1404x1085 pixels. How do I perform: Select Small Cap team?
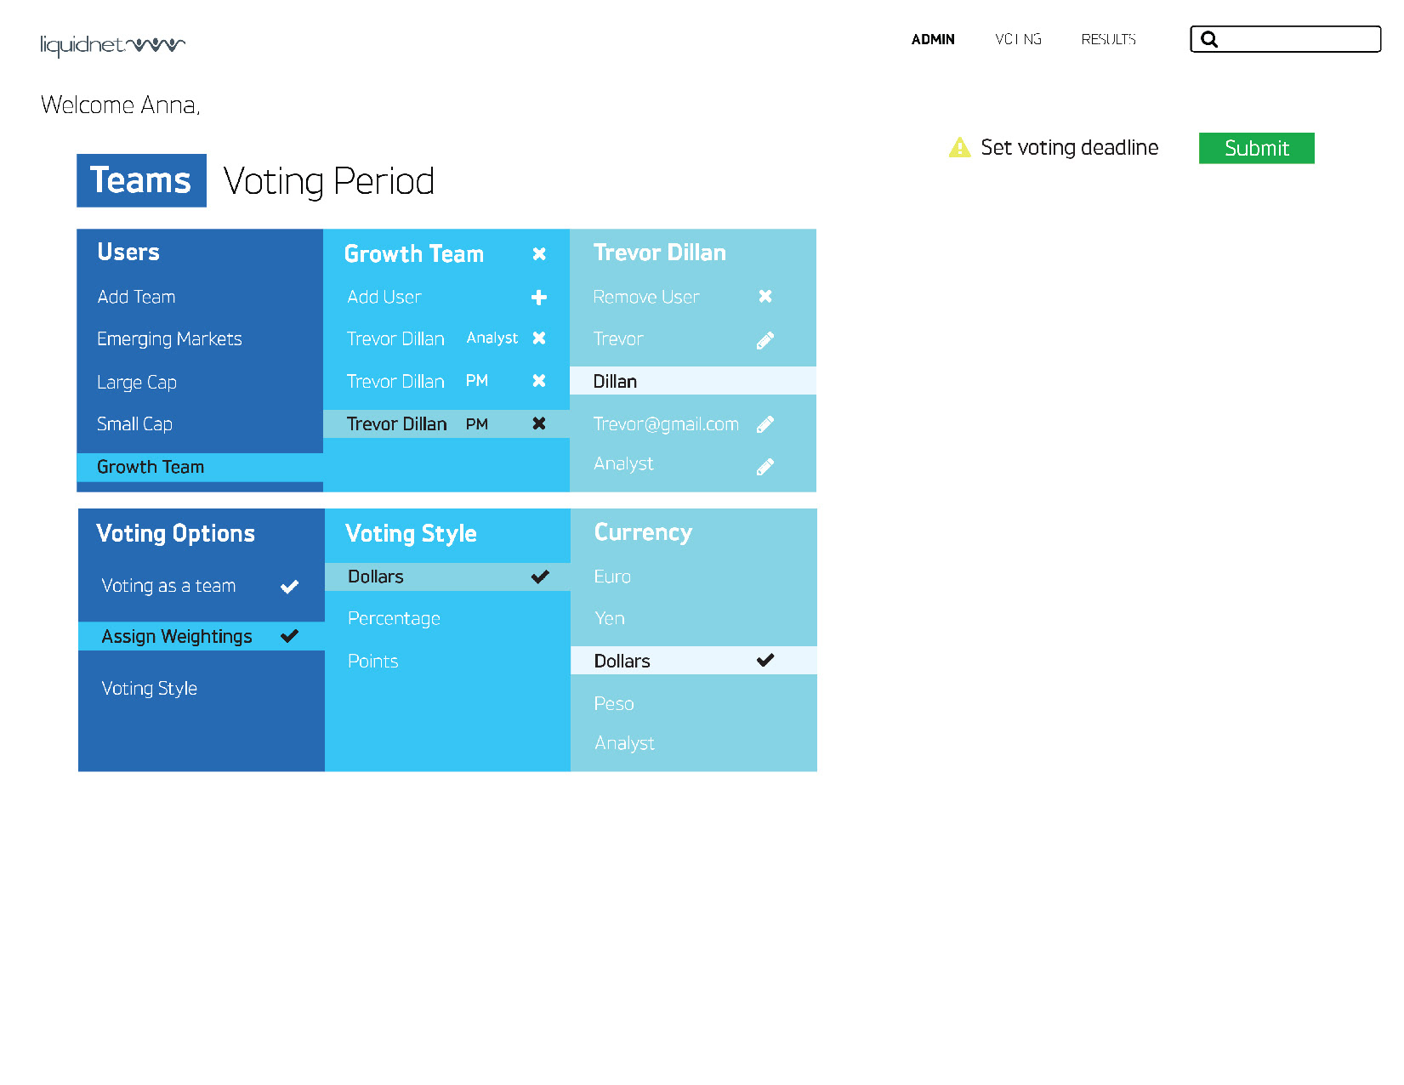[x=134, y=423]
